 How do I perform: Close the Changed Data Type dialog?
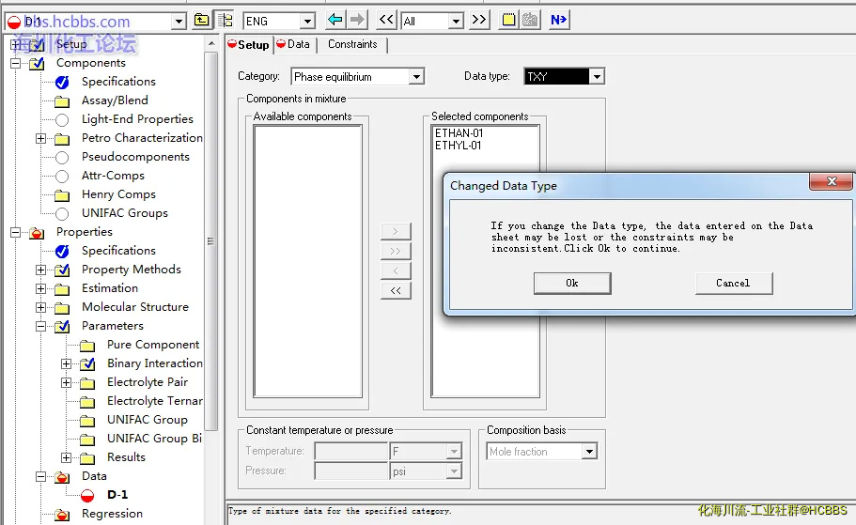832,181
